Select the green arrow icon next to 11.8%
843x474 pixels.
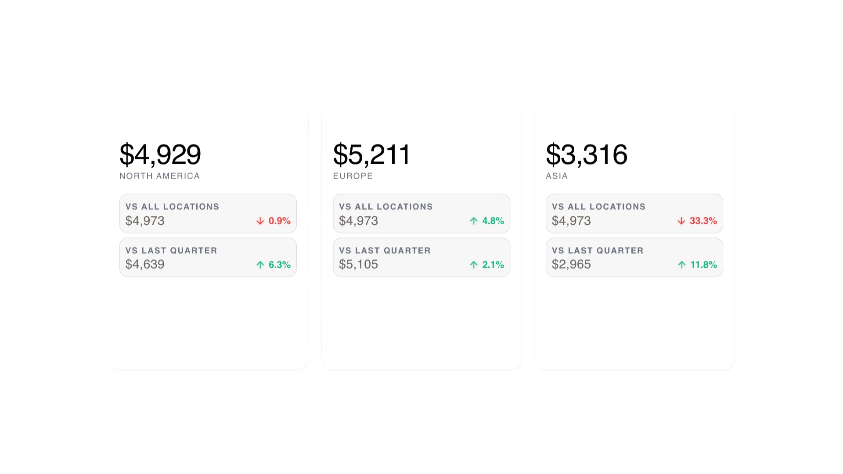click(x=681, y=265)
